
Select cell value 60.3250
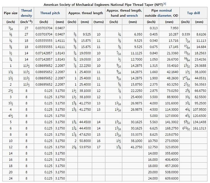click(x=172, y=84)
